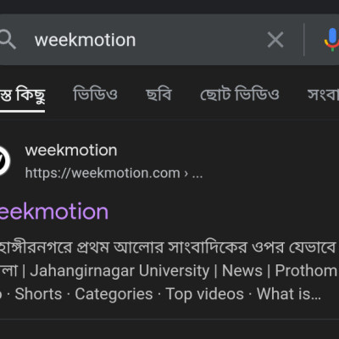Clear the search query with X
The height and width of the screenshot is (339, 339).
[275, 40]
